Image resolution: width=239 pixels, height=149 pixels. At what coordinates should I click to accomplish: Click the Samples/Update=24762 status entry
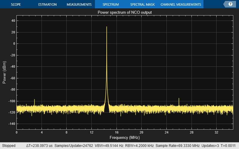73,146
